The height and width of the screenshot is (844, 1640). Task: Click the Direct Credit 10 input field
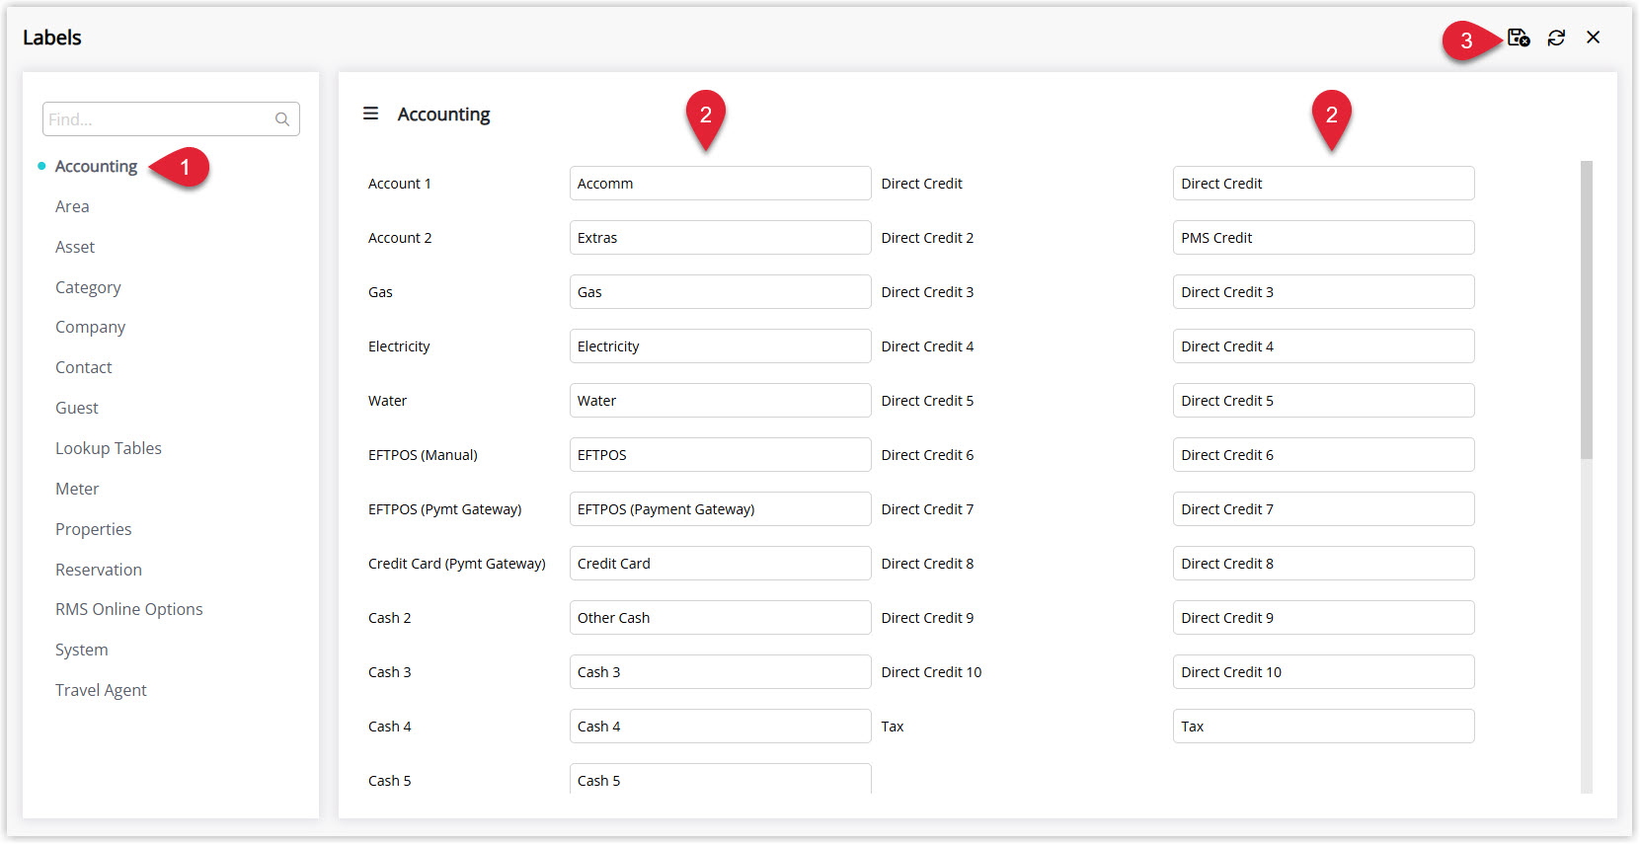(x=1323, y=672)
